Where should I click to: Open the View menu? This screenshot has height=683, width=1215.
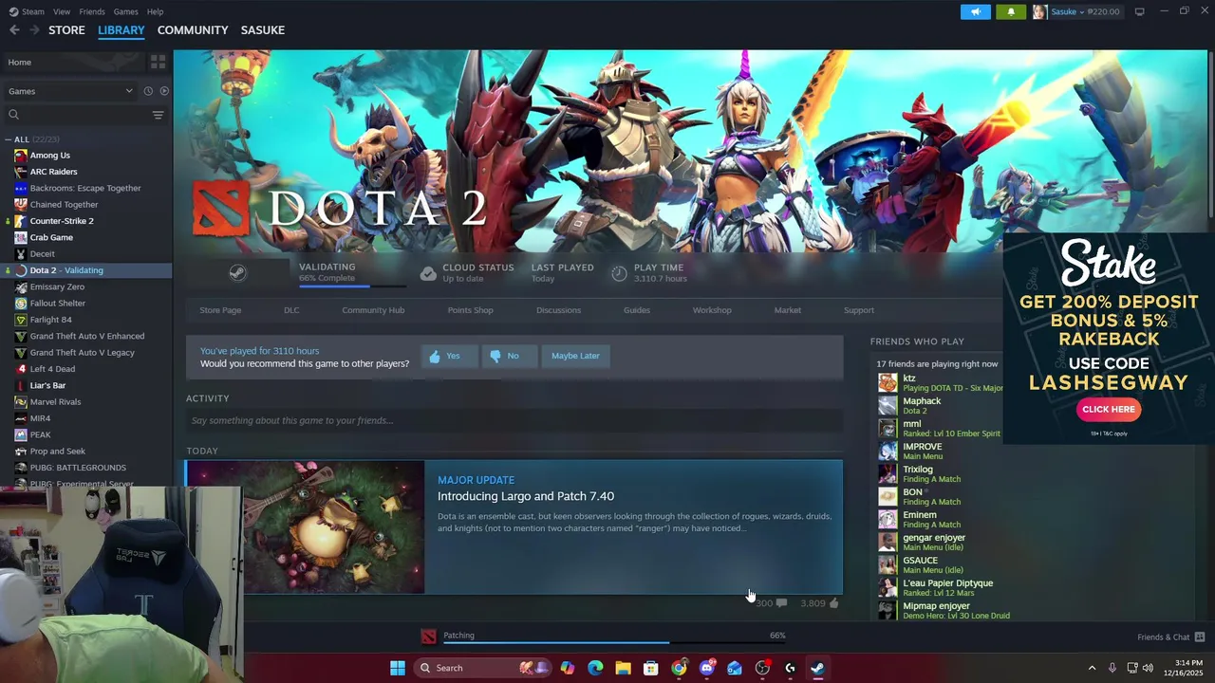pos(62,11)
